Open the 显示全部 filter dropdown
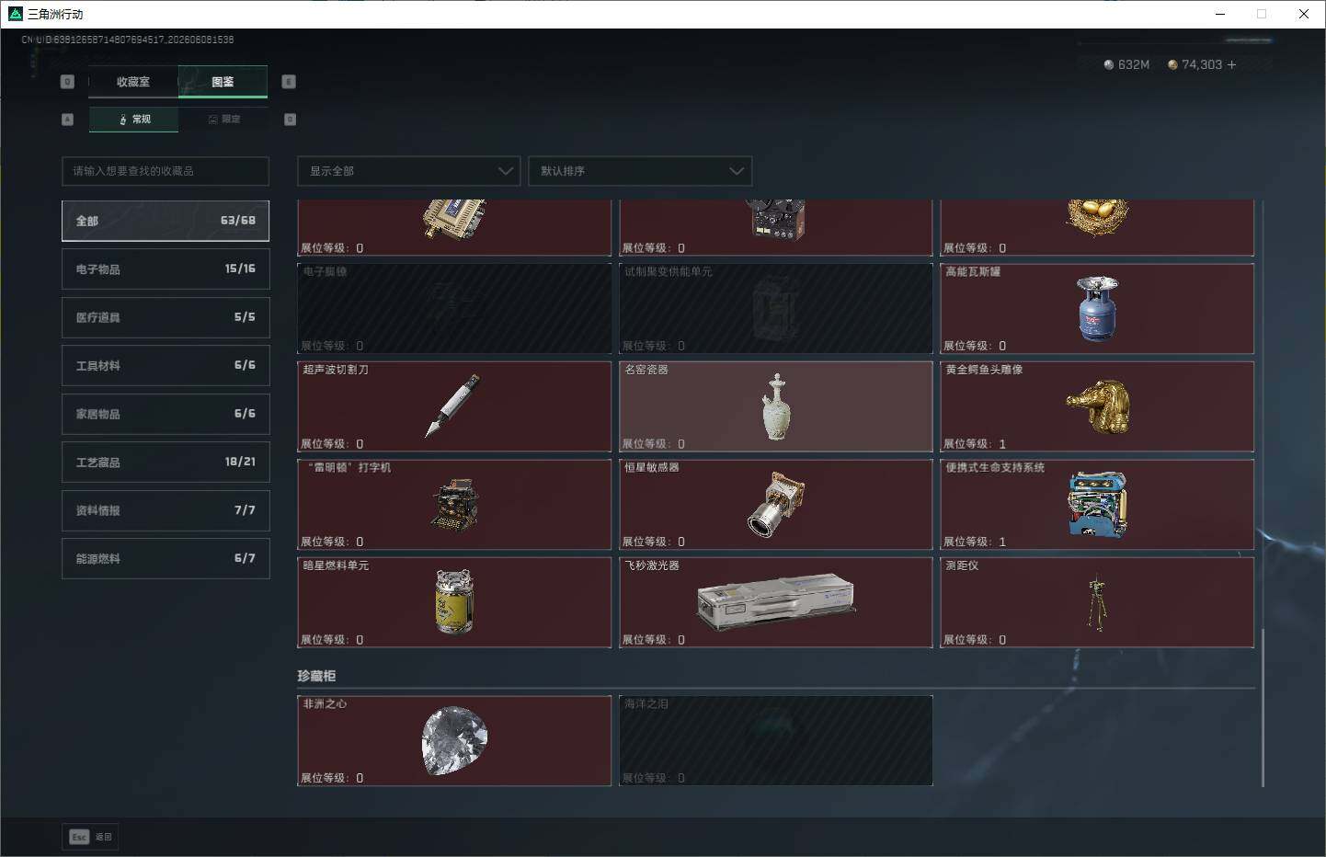The image size is (1326, 857). pyautogui.click(x=409, y=171)
